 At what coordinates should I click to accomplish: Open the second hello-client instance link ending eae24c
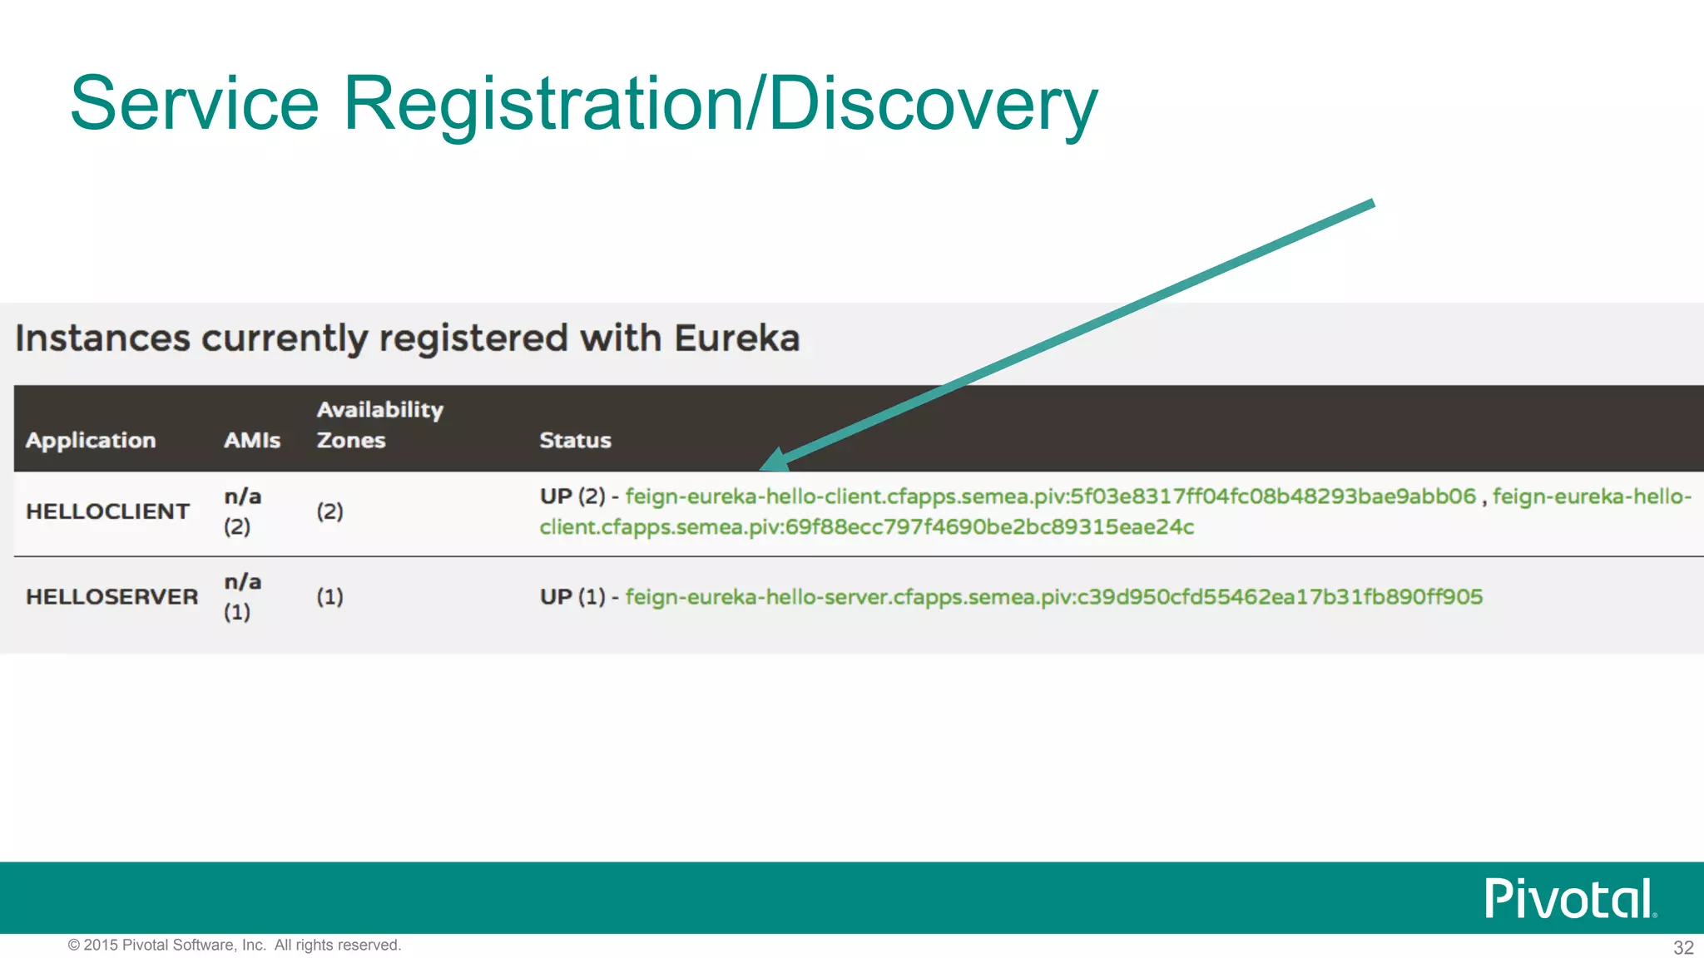(866, 527)
